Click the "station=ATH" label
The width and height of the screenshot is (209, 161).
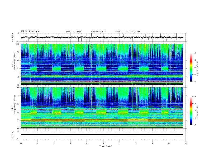tap(98, 32)
